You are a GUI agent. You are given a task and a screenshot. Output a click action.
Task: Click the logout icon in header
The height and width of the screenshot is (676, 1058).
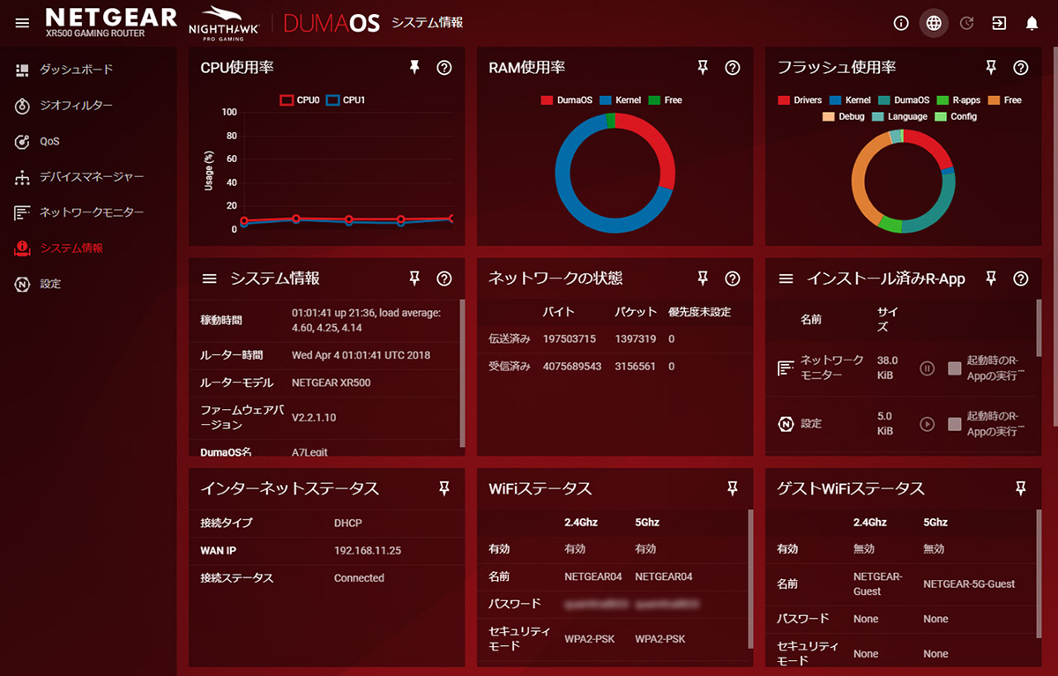click(999, 23)
